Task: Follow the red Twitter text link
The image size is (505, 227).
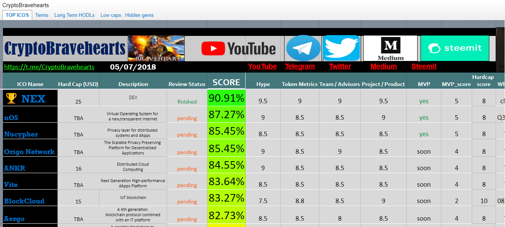Action: (340, 66)
